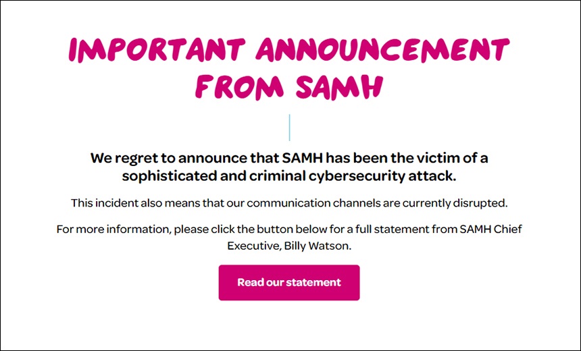Click the name "Billy Watson."
Screen dimensions: 581x351
(318, 246)
